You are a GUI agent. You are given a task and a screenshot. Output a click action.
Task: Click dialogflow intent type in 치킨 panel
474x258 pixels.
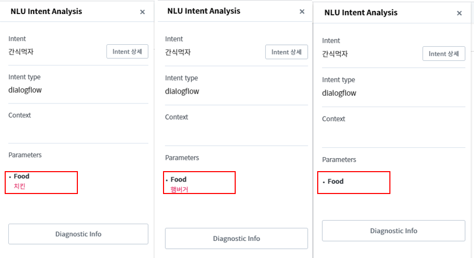click(x=25, y=89)
